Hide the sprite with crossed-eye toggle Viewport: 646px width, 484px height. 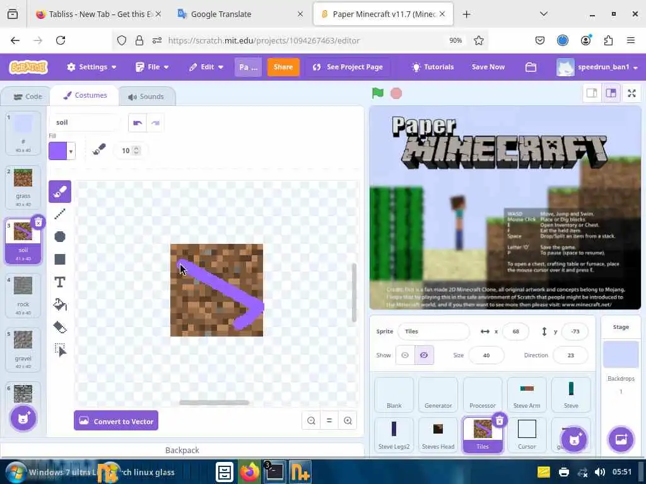coord(424,355)
